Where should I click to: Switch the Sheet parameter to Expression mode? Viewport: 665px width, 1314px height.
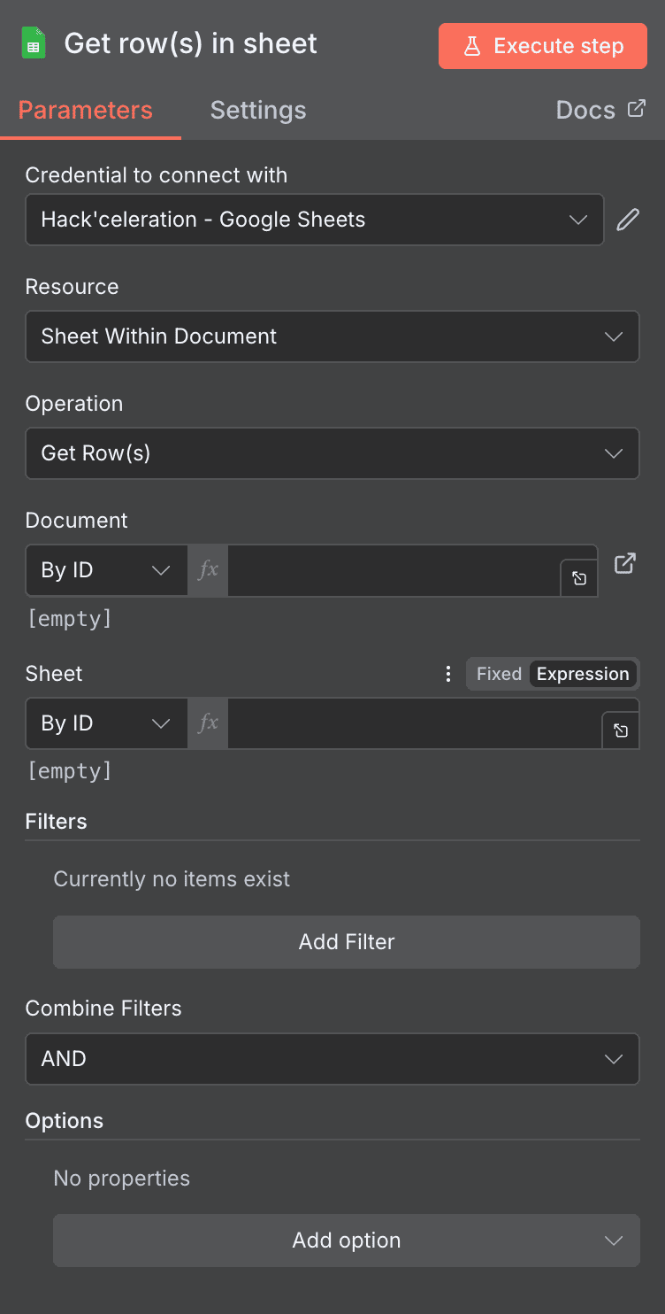(x=582, y=674)
